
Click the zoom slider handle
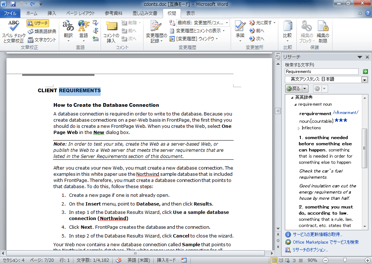(345, 260)
